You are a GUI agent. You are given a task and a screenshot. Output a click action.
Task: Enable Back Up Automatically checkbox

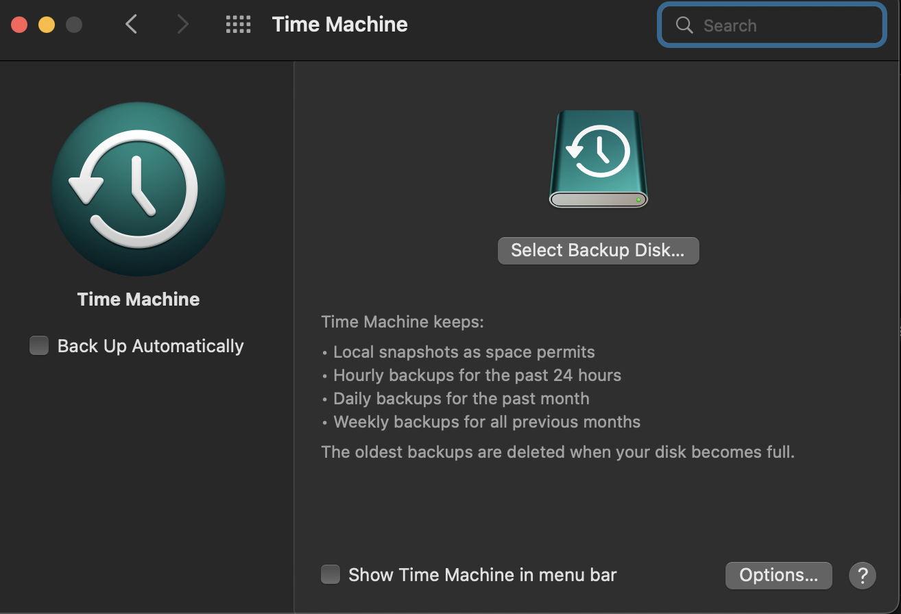[x=39, y=346]
